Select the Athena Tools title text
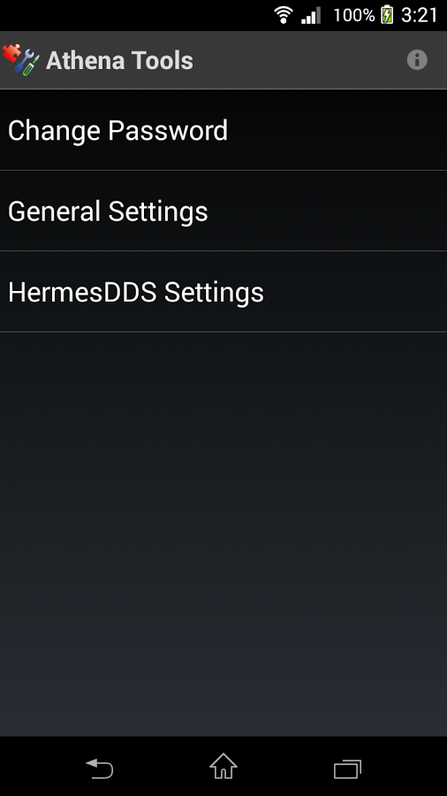 tap(119, 60)
